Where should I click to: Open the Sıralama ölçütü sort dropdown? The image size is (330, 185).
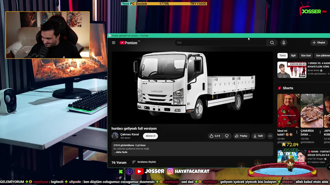pyautogui.click(x=144, y=162)
